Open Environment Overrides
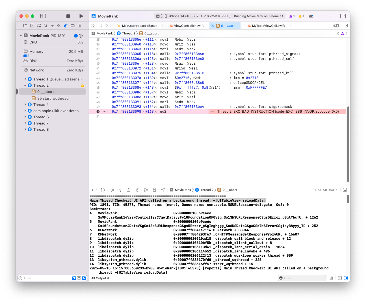 [154, 190]
